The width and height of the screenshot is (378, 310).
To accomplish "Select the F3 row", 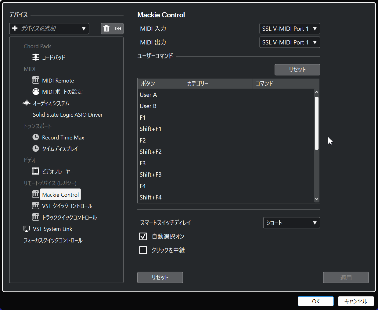I will (x=226, y=163).
